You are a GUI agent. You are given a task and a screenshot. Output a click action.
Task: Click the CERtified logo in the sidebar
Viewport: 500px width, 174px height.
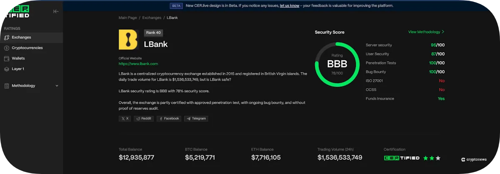click(x=17, y=12)
